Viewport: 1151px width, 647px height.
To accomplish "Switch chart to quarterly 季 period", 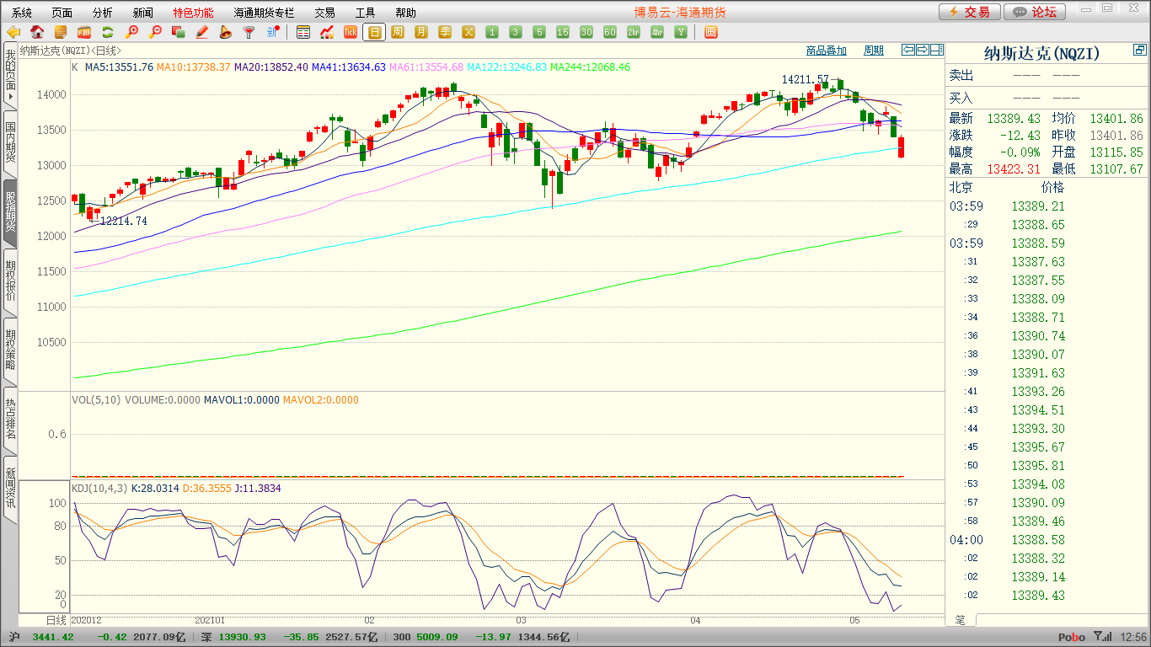I will coord(445,32).
